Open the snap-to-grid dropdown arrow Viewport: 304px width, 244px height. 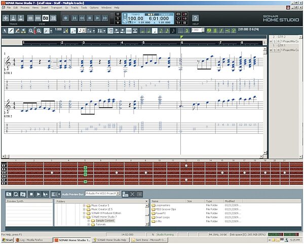pos(51,30)
